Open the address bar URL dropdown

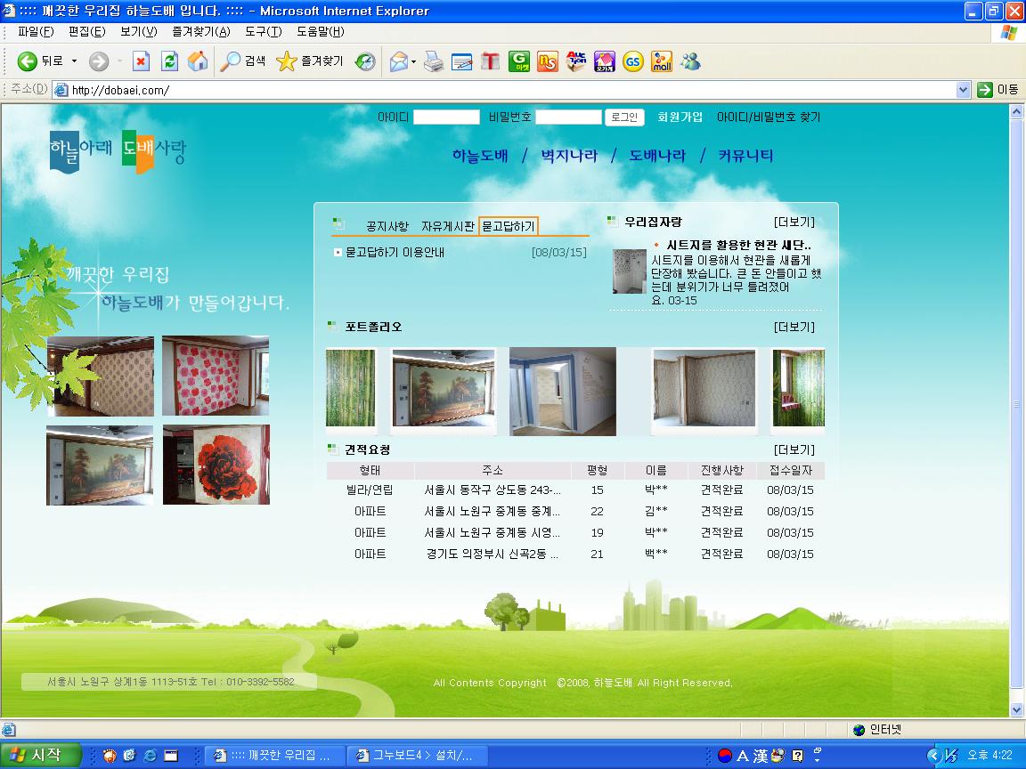point(963,90)
